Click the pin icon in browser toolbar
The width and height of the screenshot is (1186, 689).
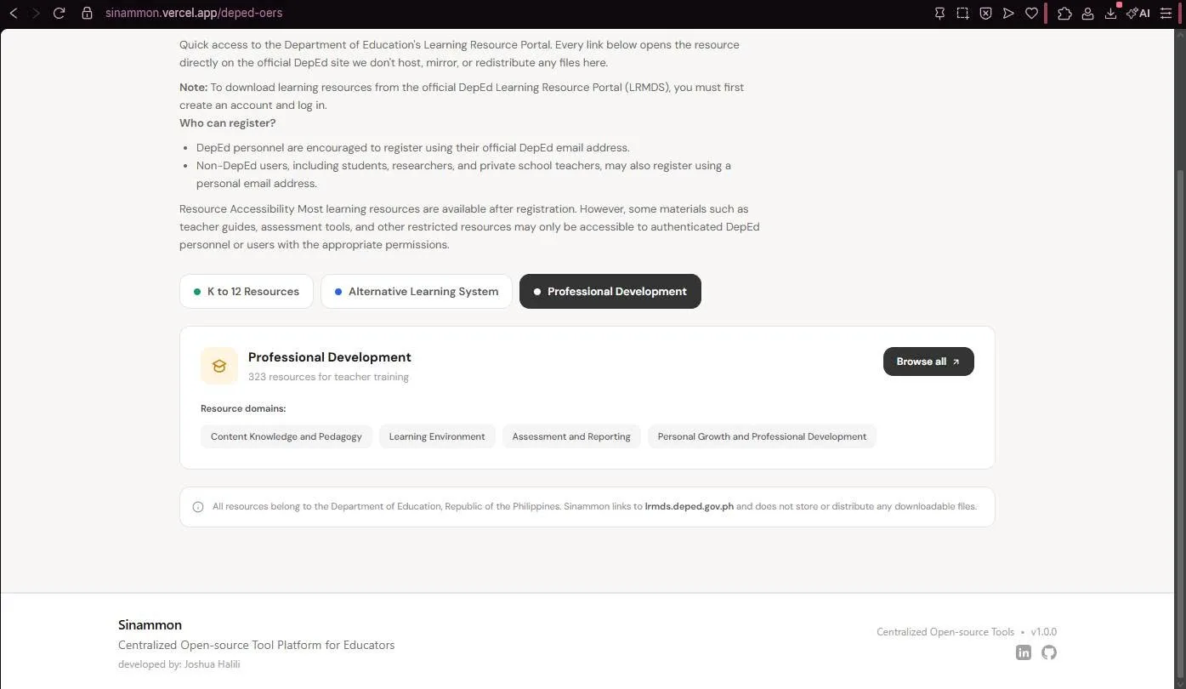tap(939, 13)
